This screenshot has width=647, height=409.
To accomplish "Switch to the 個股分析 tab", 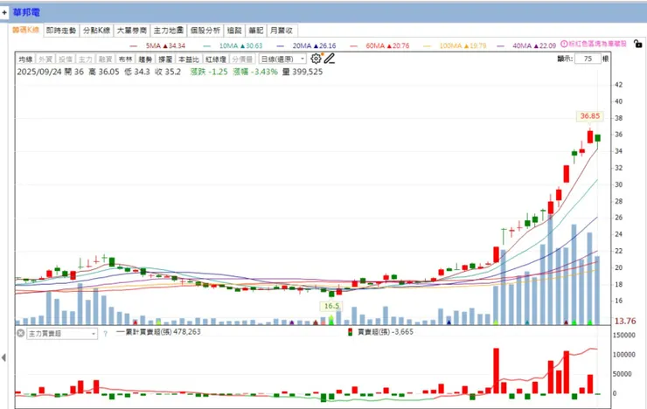I will tap(205, 31).
